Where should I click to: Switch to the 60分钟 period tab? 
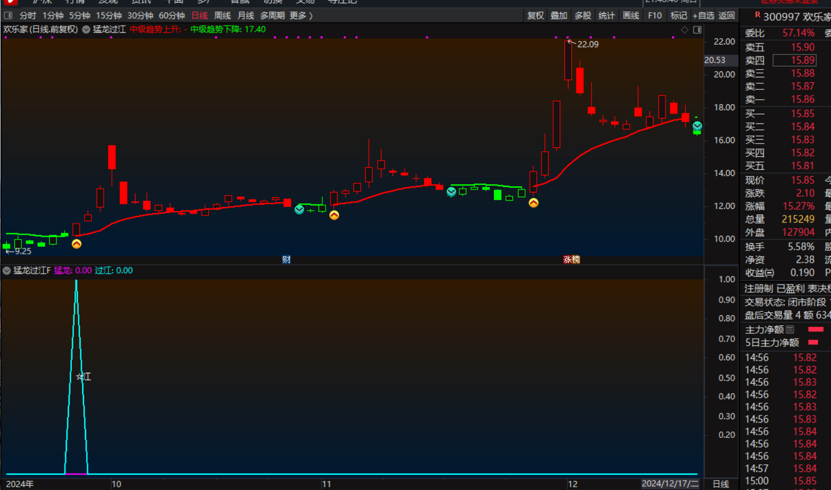pyautogui.click(x=172, y=15)
